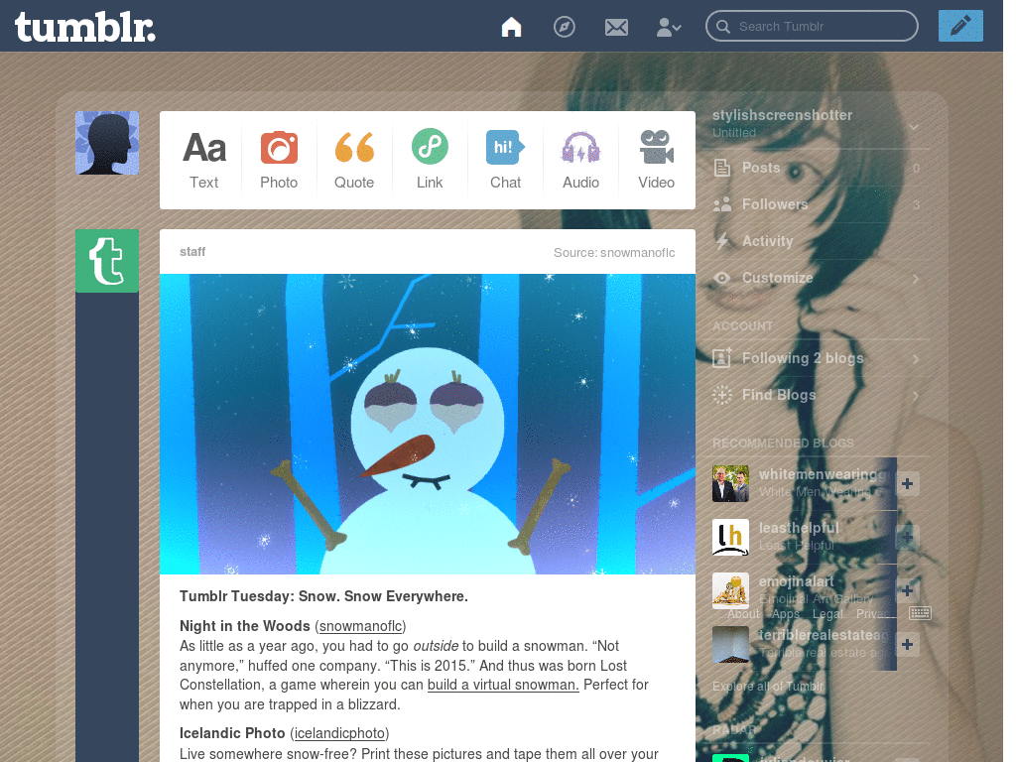Open the inbox envelope icon
Viewport: 1016px width, 762px height.
click(x=615, y=27)
